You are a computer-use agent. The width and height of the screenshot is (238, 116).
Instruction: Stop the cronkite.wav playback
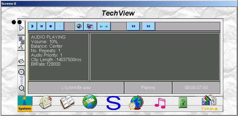pos(51,26)
